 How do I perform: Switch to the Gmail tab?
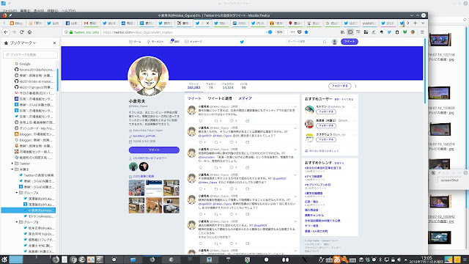(x=90, y=23)
